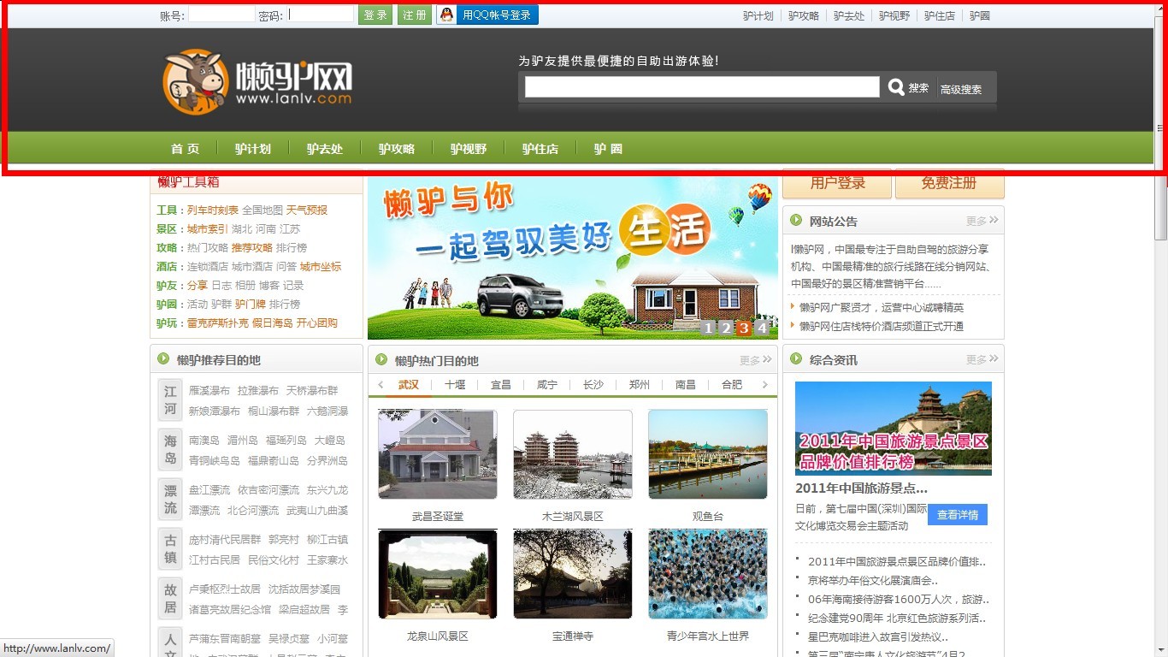Viewport: 1168px width, 657px height.
Task: Click the 免费注册 button
Action: pos(949,183)
